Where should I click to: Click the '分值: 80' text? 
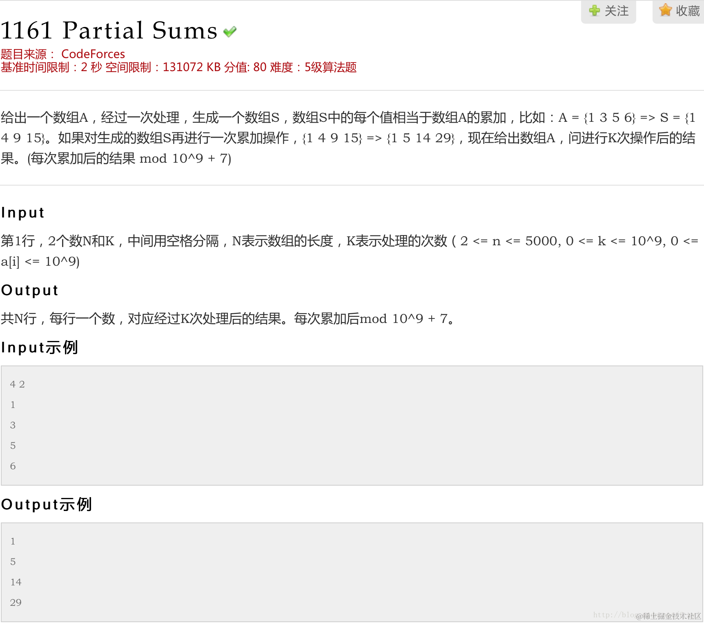pos(245,67)
